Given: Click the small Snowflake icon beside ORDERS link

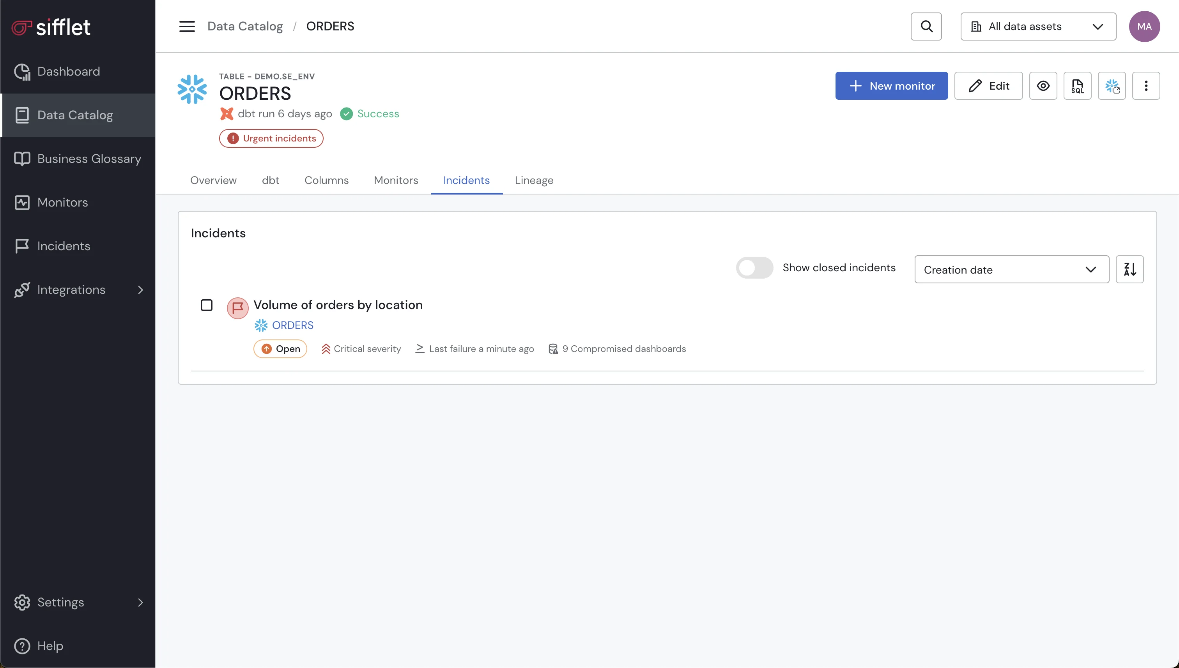Looking at the screenshot, I should point(261,325).
